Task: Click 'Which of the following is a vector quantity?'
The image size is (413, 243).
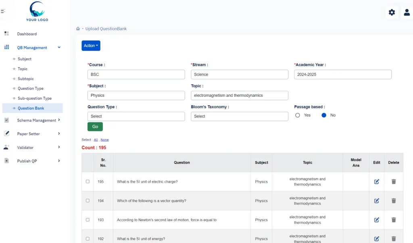Action: (152, 201)
